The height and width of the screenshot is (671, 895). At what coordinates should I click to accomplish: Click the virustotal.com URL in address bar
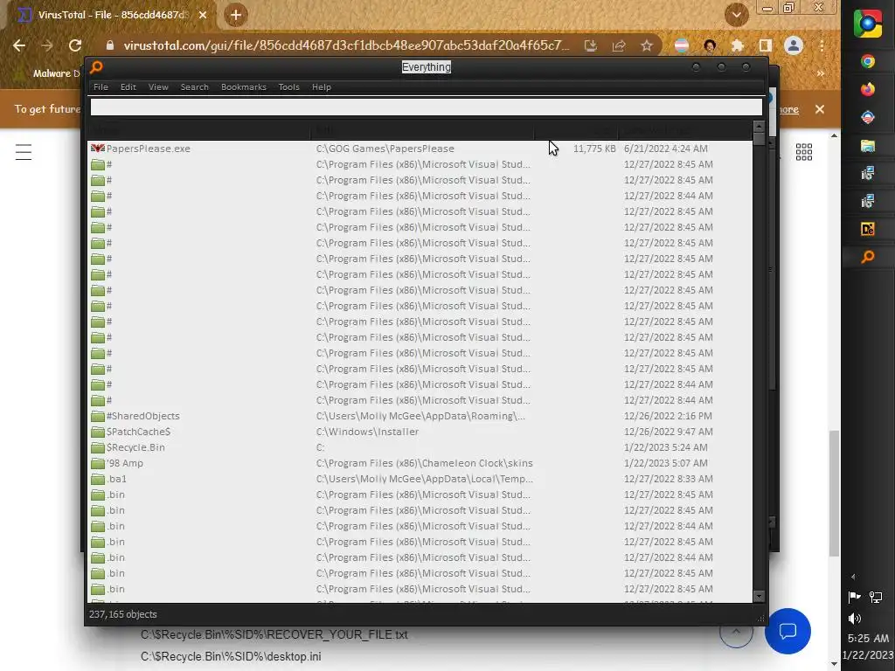pyautogui.click(x=346, y=45)
